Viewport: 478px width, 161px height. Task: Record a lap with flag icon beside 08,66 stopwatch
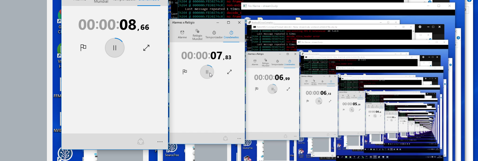click(83, 48)
